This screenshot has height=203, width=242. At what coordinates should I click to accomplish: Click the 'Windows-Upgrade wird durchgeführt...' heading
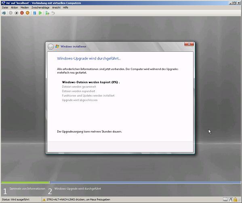click(x=89, y=59)
